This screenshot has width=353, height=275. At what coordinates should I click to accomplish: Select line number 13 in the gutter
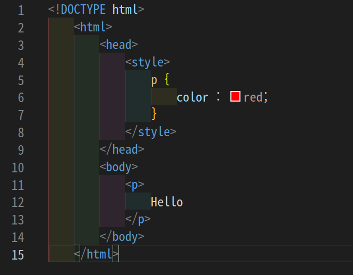[18, 220]
